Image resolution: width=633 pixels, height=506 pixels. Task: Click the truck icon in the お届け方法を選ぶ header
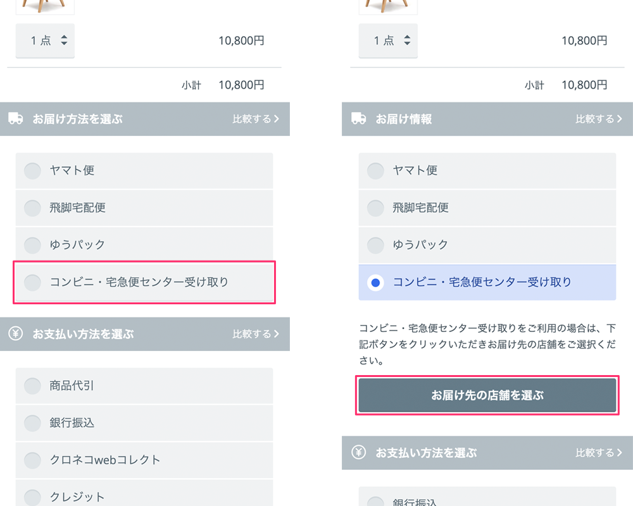point(16,119)
